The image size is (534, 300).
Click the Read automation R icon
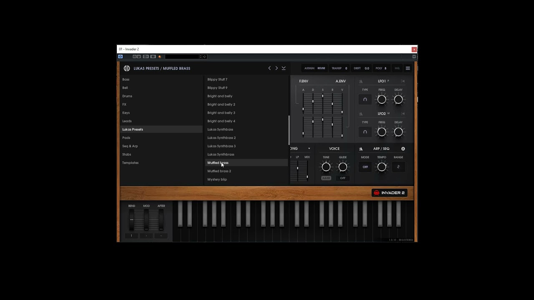coord(135,57)
